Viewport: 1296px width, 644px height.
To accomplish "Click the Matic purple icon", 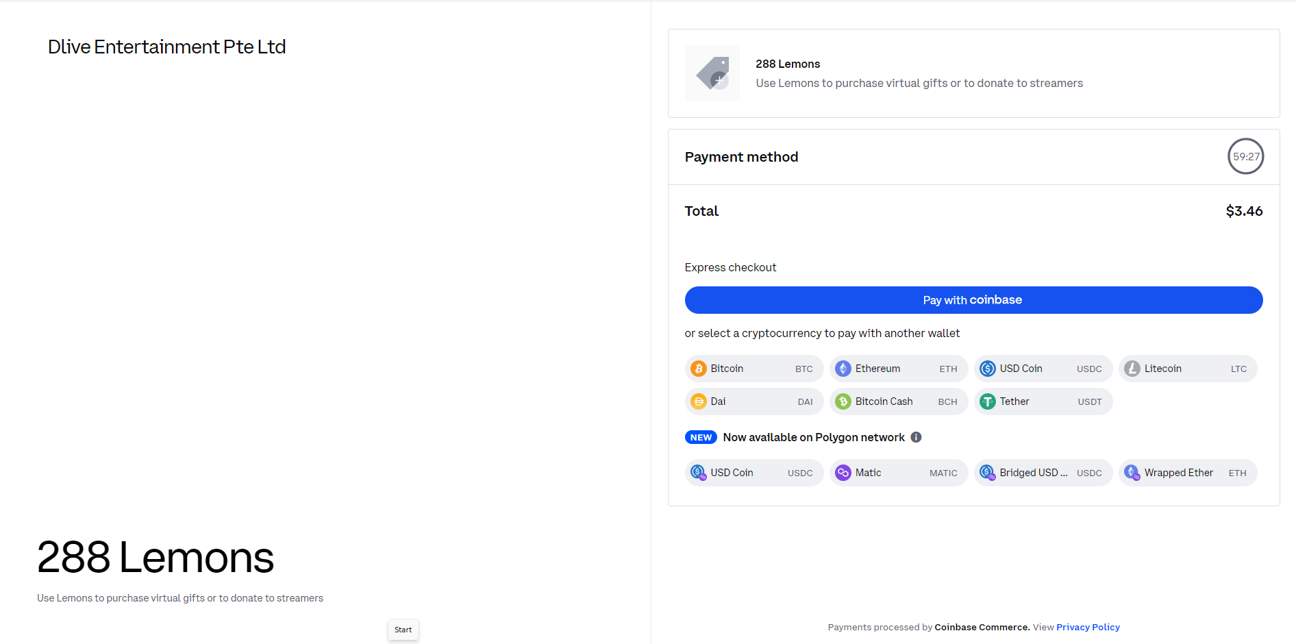I will tap(843, 473).
